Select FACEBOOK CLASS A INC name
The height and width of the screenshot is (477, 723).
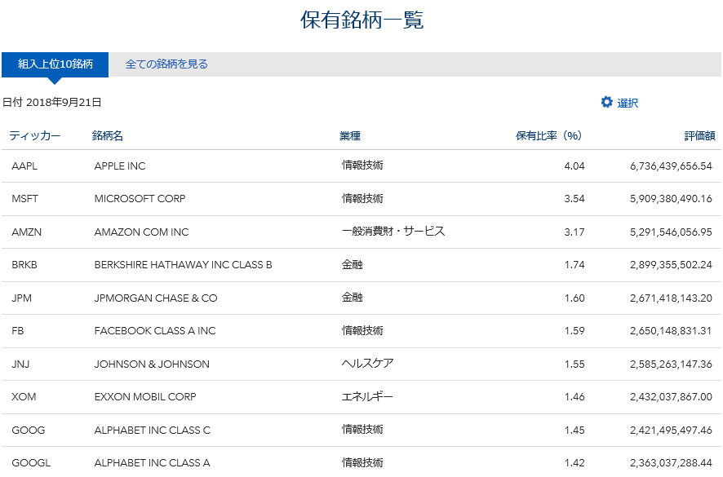click(155, 330)
